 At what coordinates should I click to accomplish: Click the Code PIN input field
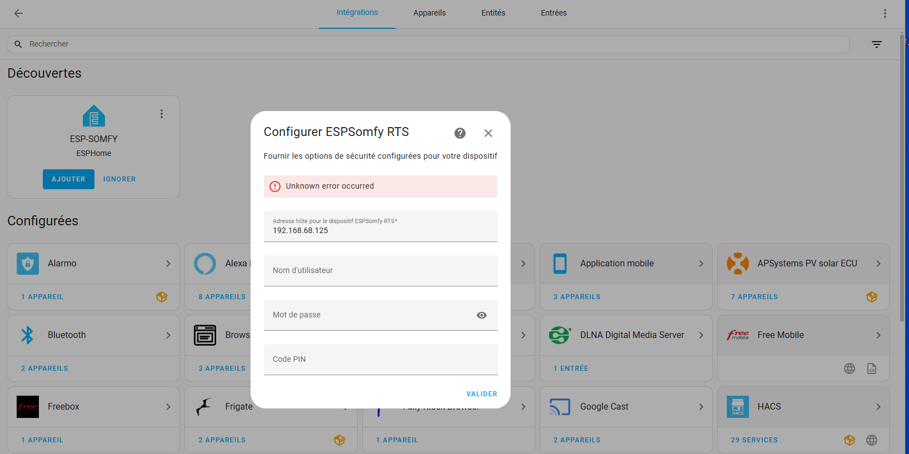pos(381,360)
